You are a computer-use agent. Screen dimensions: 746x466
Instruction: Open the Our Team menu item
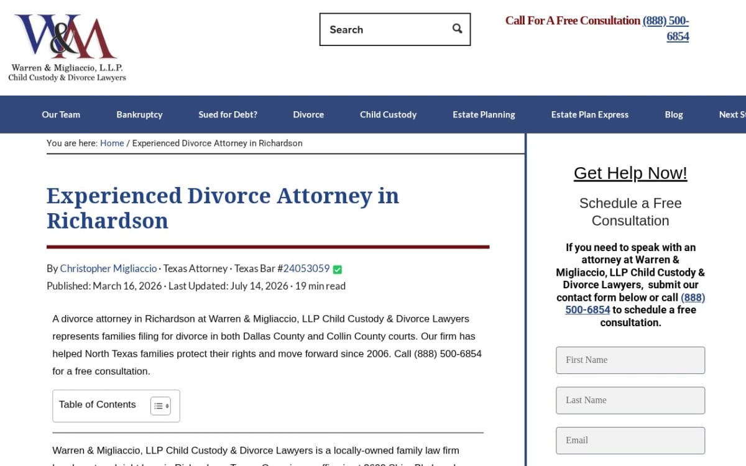pos(61,114)
